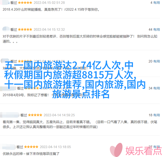Click blurred username on the 14:59:25 review
This screenshot has height=157, width=162.
tap(10, 115)
